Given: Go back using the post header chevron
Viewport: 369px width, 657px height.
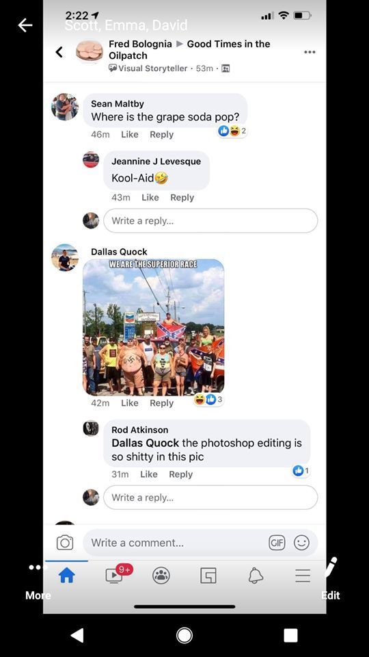Looking at the screenshot, I should pyautogui.click(x=59, y=52).
